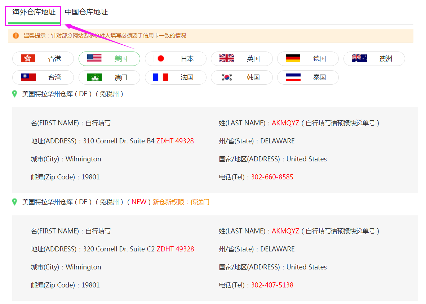Click phone number 302-660-8585
This screenshot has width=426, height=304.
click(272, 177)
